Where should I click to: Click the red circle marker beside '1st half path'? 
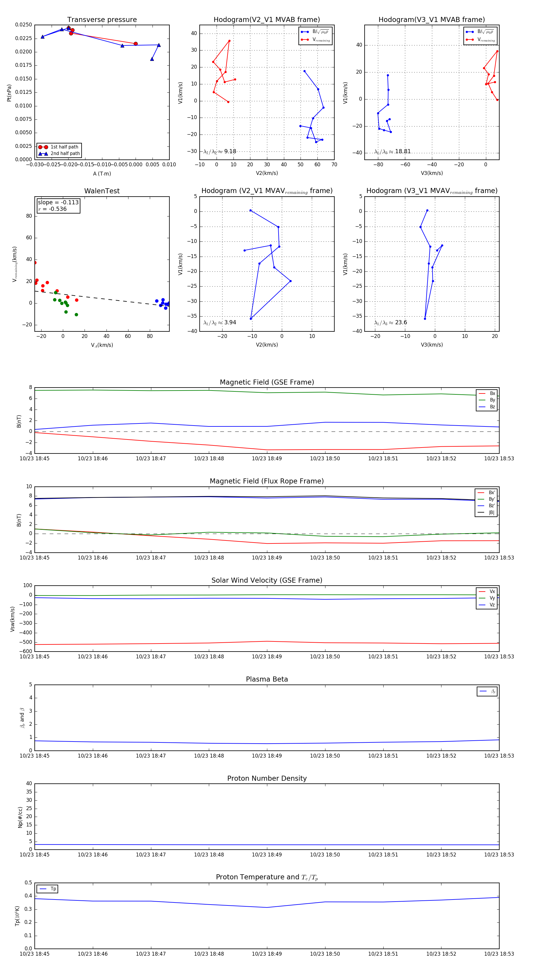tap(43, 147)
